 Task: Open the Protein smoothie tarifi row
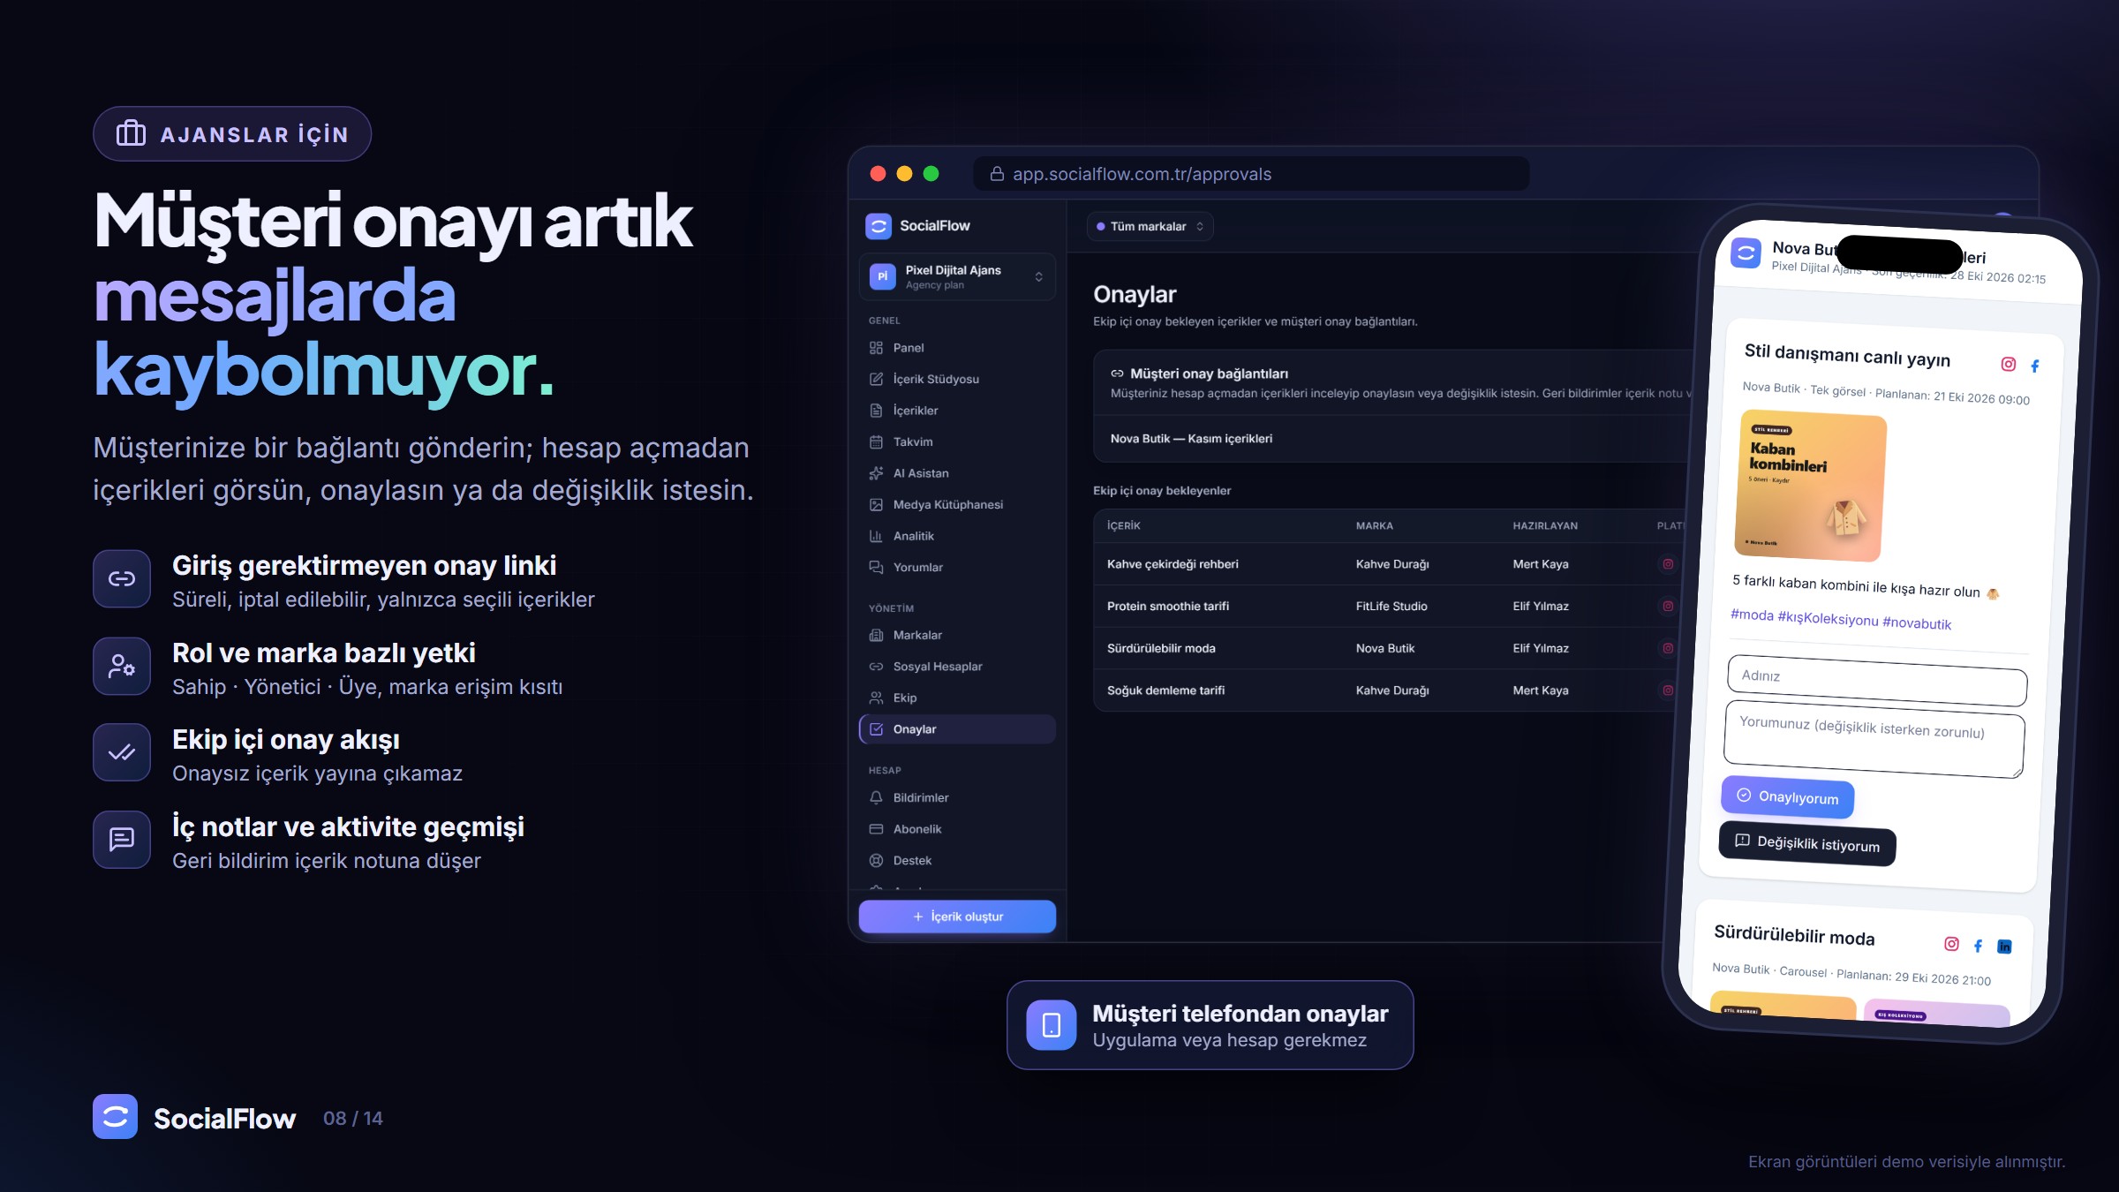[x=1391, y=606]
